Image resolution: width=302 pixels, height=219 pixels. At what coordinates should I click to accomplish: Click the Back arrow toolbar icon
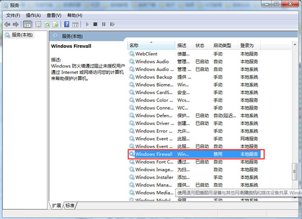[x=7, y=25]
